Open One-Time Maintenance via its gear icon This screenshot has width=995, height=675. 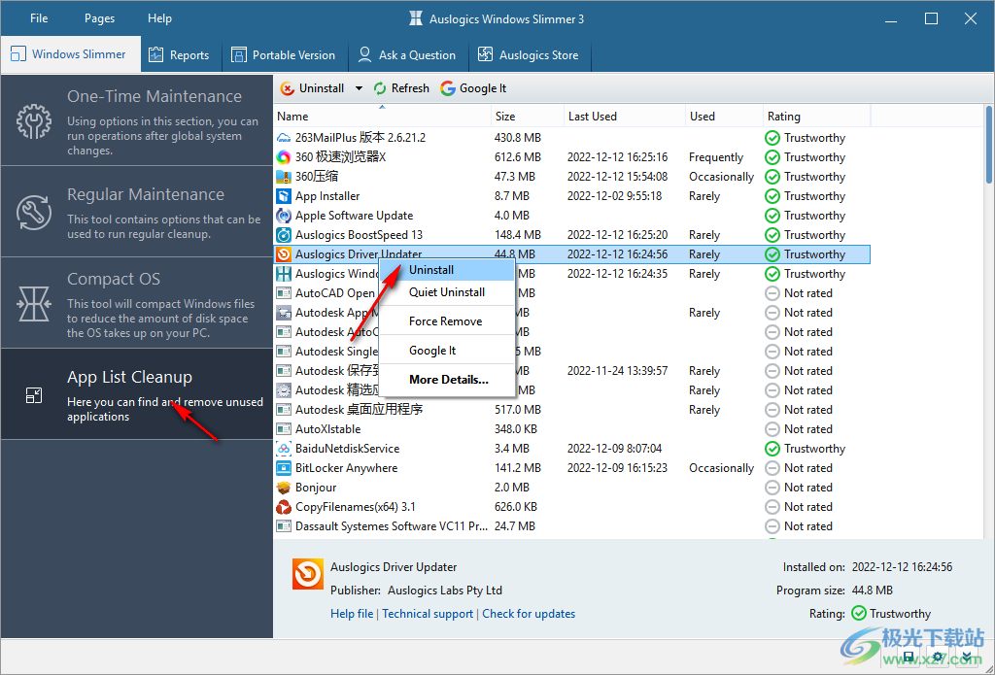[33, 121]
